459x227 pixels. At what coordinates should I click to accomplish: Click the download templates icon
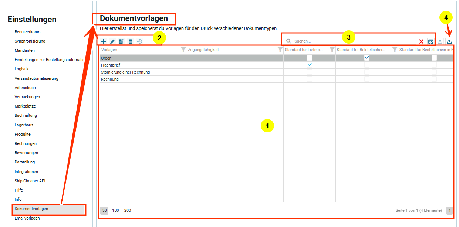[x=440, y=41]
